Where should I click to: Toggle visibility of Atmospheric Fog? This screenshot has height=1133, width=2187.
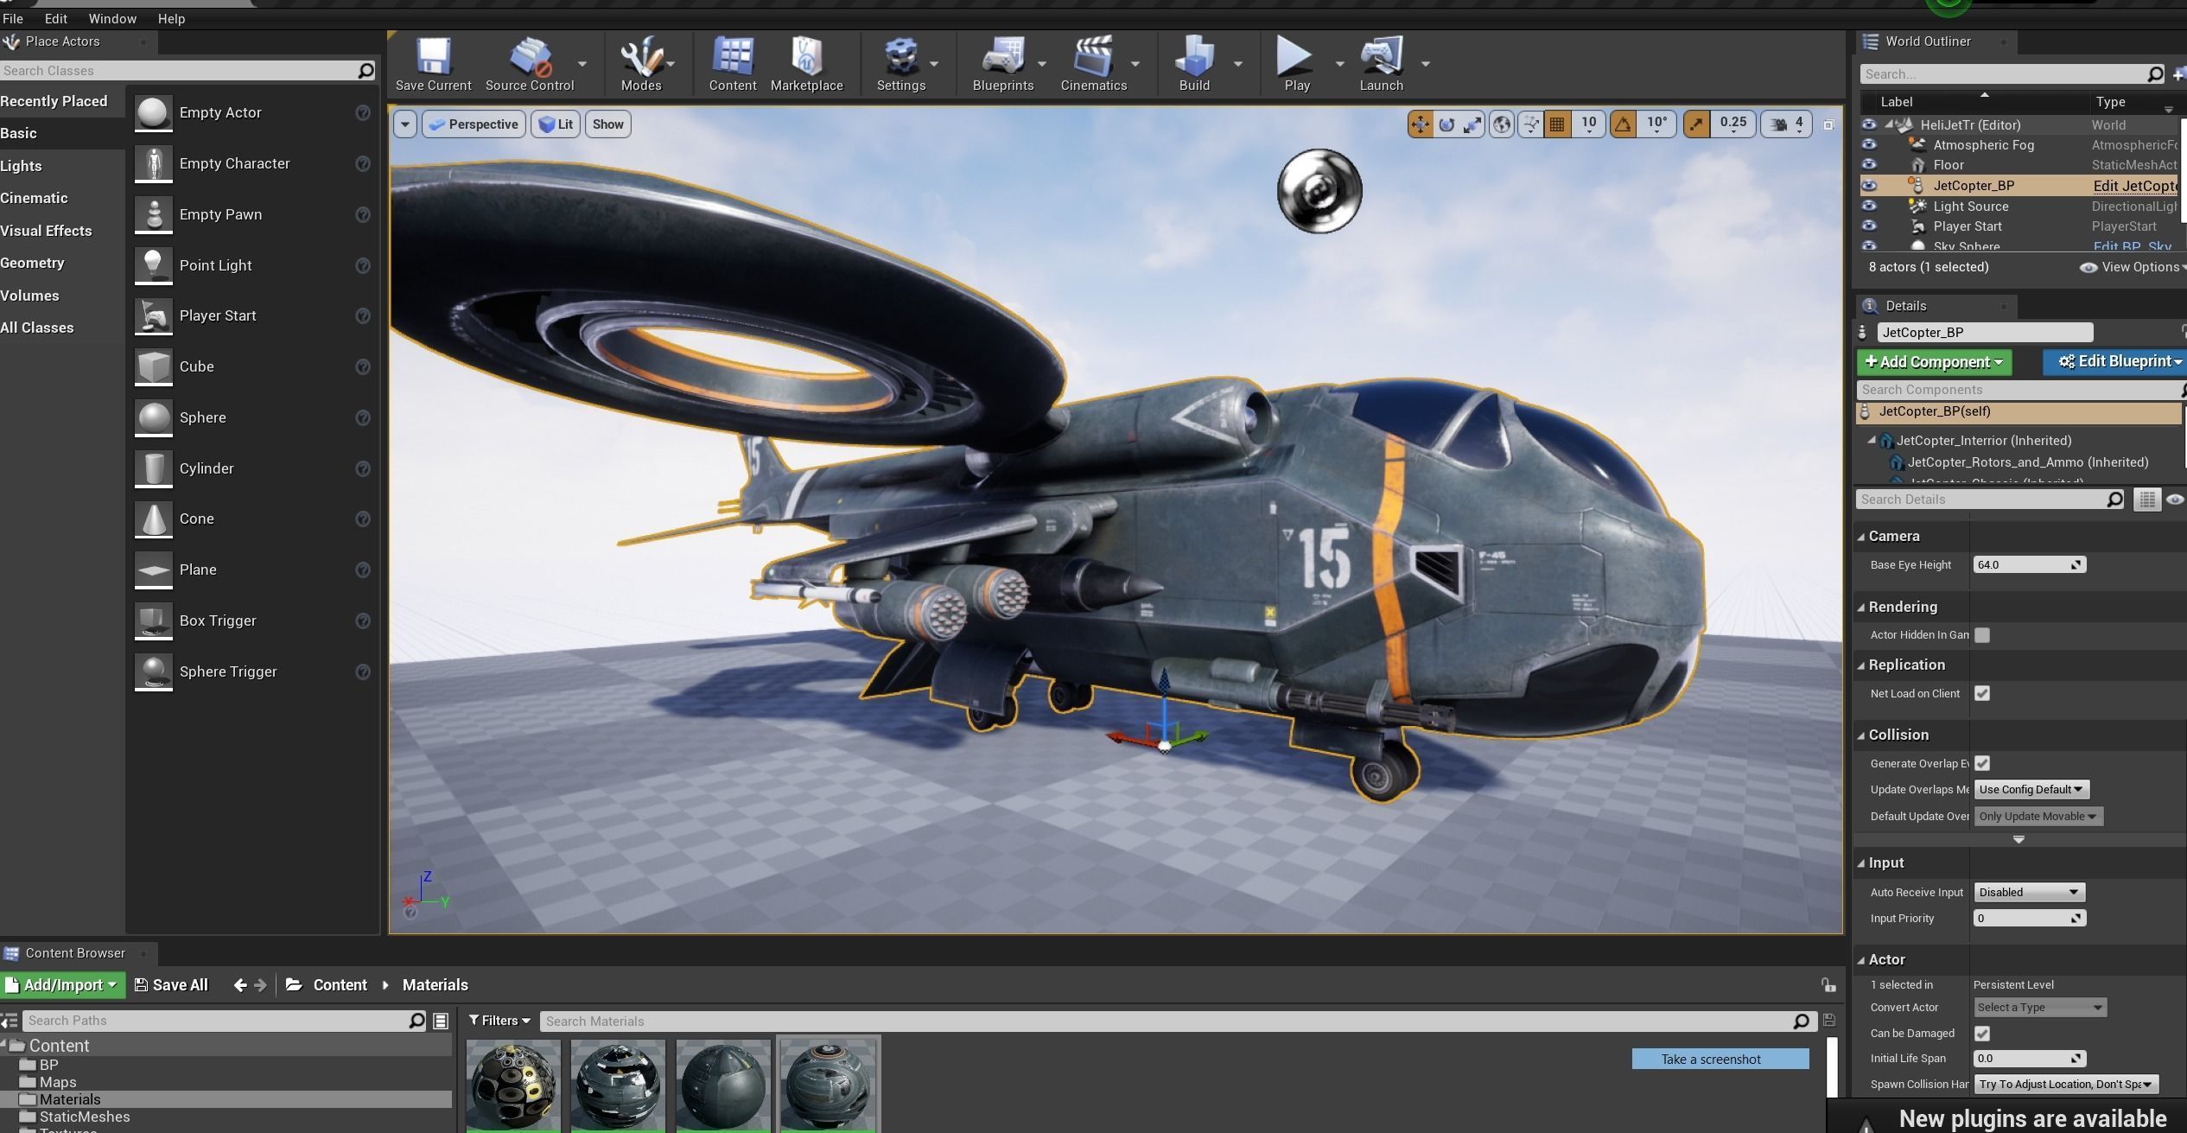(1869, 144)
